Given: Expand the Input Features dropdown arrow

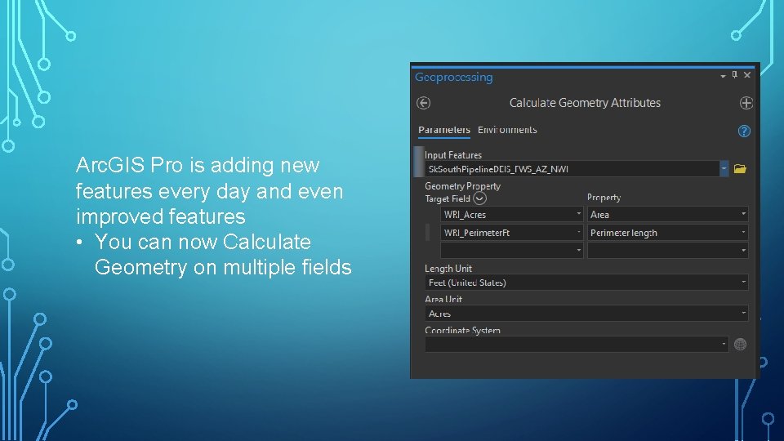Looking at the screenshot, I should (x=724, y=168).
